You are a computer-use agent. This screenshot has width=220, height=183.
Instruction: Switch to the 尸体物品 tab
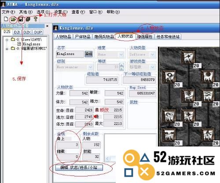click(83, 37)
